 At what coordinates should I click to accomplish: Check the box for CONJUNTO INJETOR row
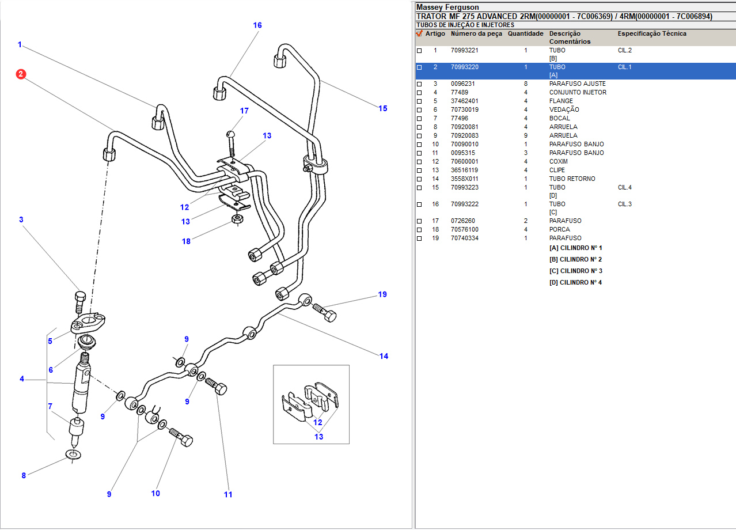(419, 93)
